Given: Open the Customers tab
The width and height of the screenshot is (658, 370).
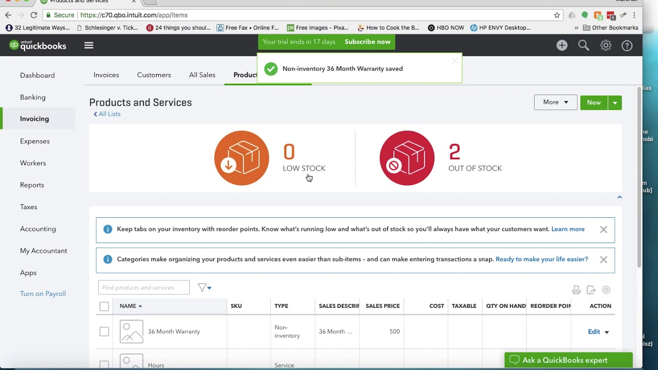Looking at the screenshot, I should pos(154,75).
